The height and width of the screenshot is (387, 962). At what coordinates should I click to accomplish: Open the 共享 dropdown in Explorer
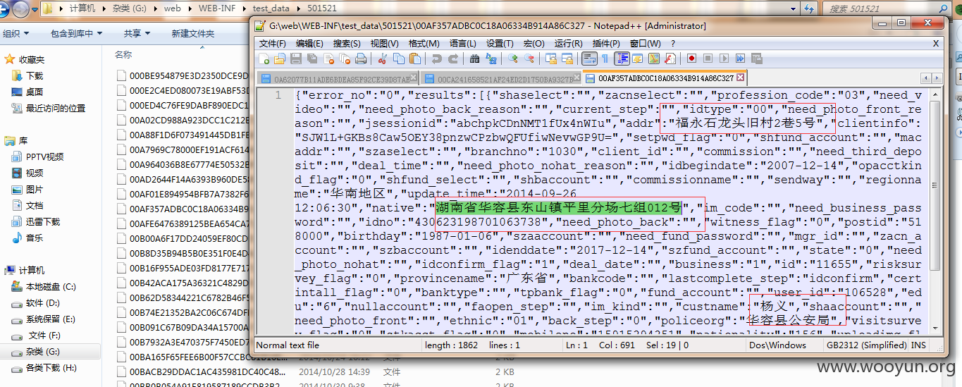(x=137, y=33)
